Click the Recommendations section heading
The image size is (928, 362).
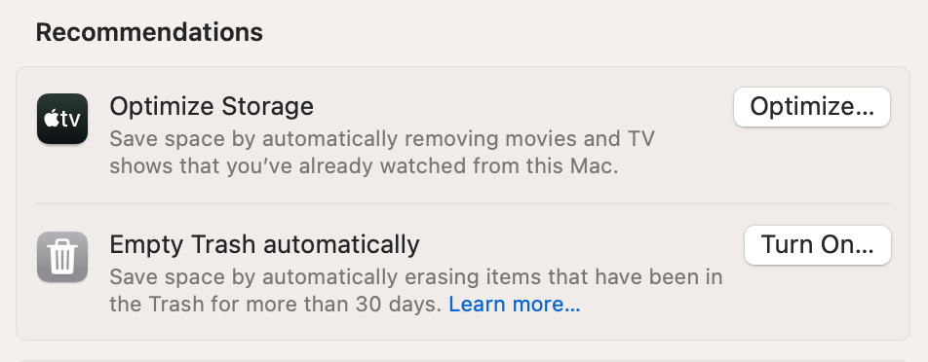point(149,32)
